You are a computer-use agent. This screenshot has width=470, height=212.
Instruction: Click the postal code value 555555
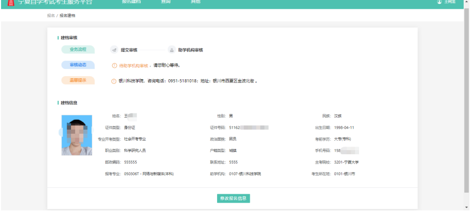click(x=131, y=162)
